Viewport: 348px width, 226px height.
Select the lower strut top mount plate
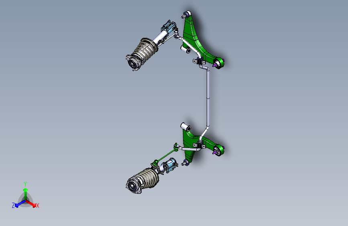tap(134, 185)
